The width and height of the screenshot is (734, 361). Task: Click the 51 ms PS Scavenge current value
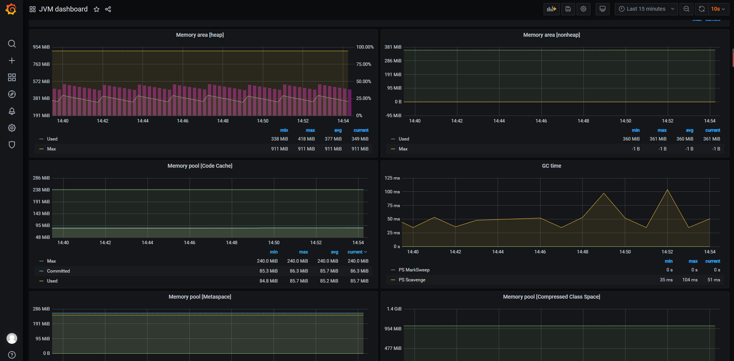coord(714,280)
